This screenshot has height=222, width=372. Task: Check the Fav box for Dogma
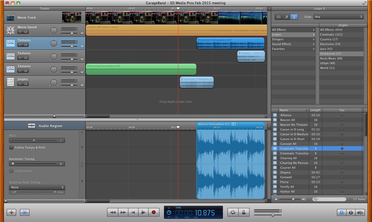(x=342, y=172)
